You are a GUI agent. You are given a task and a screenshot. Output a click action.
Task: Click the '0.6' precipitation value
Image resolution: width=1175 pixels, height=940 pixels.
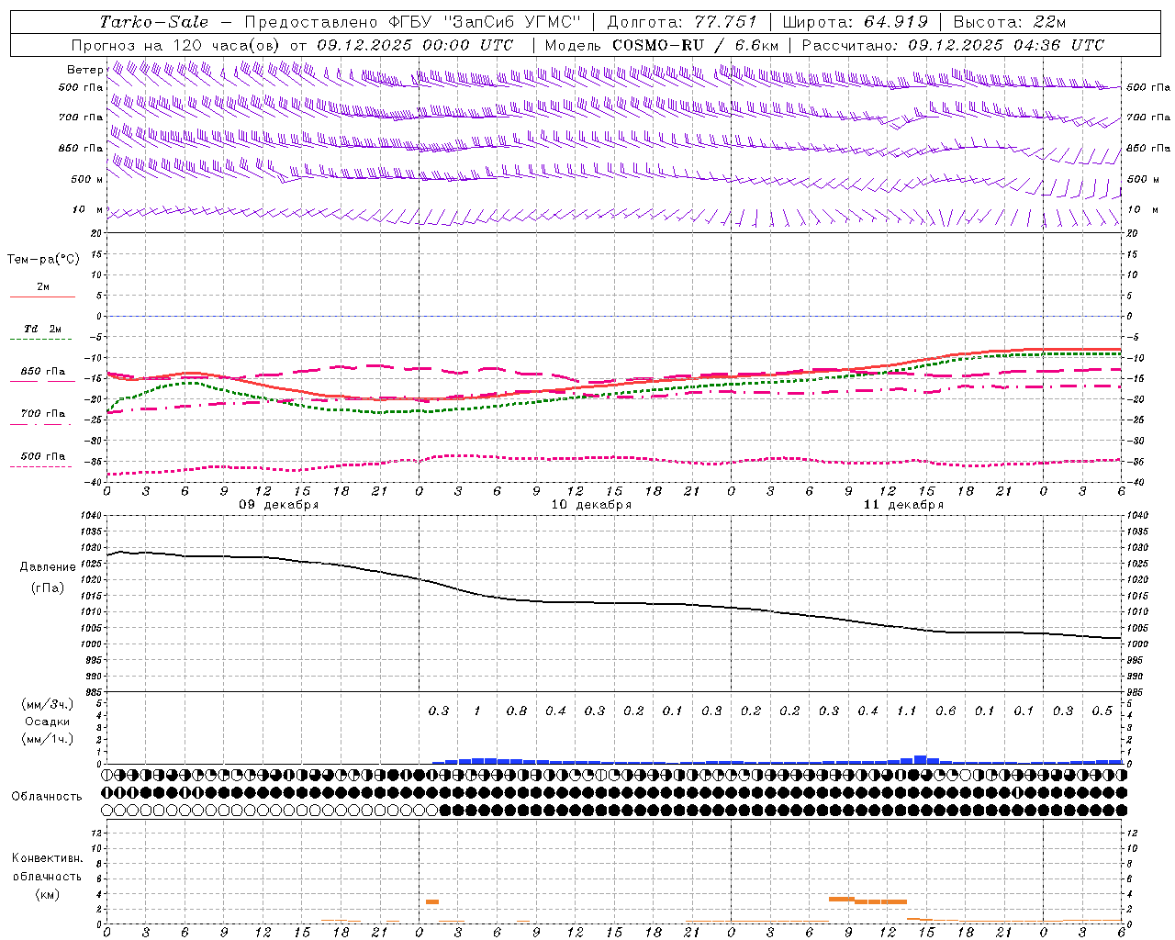[946, 711]
